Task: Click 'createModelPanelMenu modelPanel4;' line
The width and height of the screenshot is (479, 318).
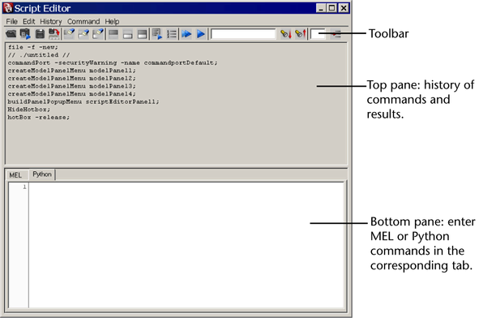Action: [x=72, y=94]
